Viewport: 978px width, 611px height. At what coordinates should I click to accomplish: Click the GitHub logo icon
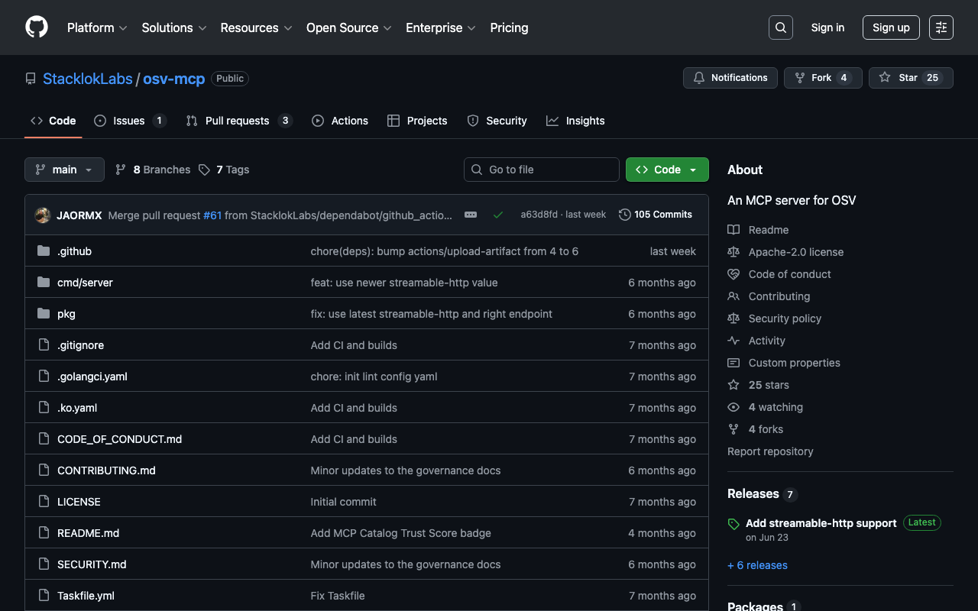point(37,27)
